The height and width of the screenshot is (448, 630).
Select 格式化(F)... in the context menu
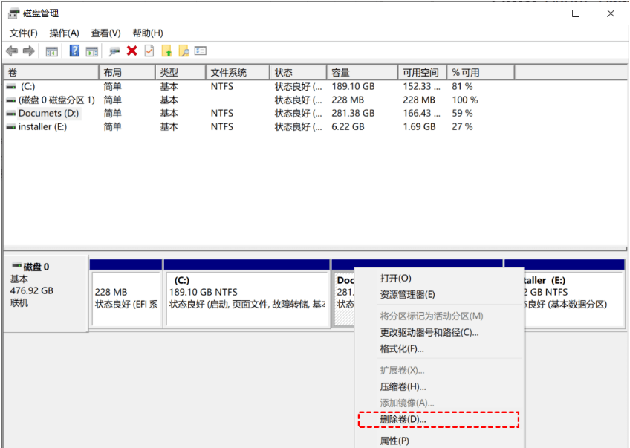point(440,348)
